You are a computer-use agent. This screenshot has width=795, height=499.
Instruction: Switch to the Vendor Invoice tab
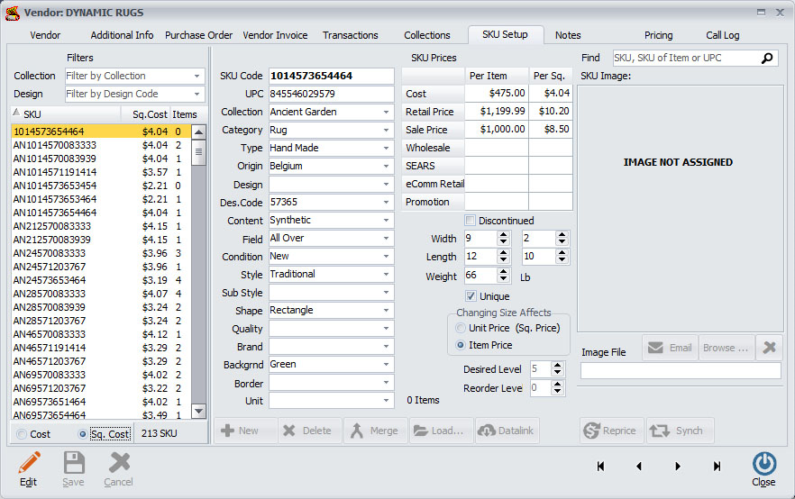(275, 35)
